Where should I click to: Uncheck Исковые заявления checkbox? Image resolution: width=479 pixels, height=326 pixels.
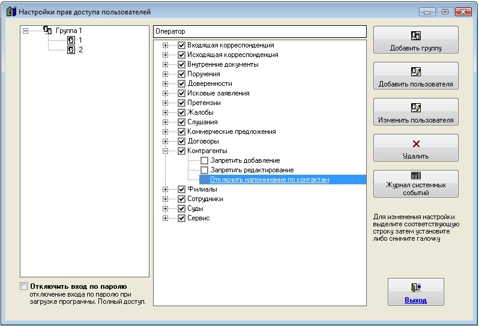pyautogui.click(x=181, y=93)
